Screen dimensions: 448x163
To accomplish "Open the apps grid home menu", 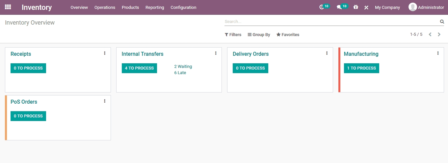I will pos(8,7).
